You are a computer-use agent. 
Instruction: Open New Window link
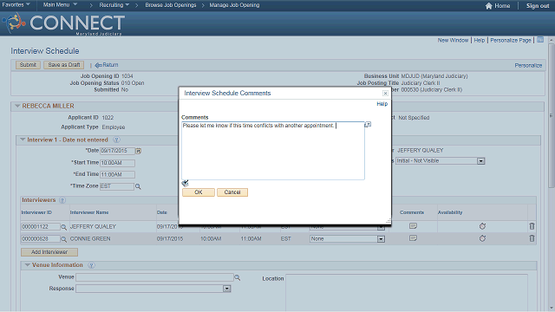[453, 41]
